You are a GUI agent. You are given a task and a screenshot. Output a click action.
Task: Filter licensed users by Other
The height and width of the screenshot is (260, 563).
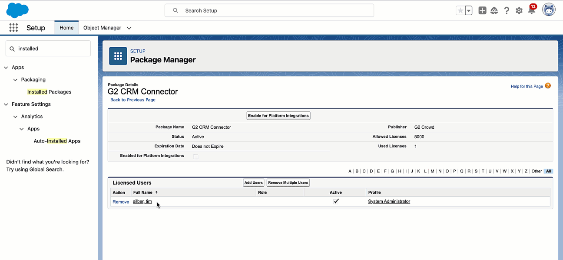[x=537, y=171]
